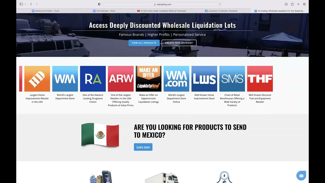Viewport: 325px width, 183px height.
Task: Click 'Make an Offer on Opportunistic Liquidation Listings'
Action: [149, 98]
